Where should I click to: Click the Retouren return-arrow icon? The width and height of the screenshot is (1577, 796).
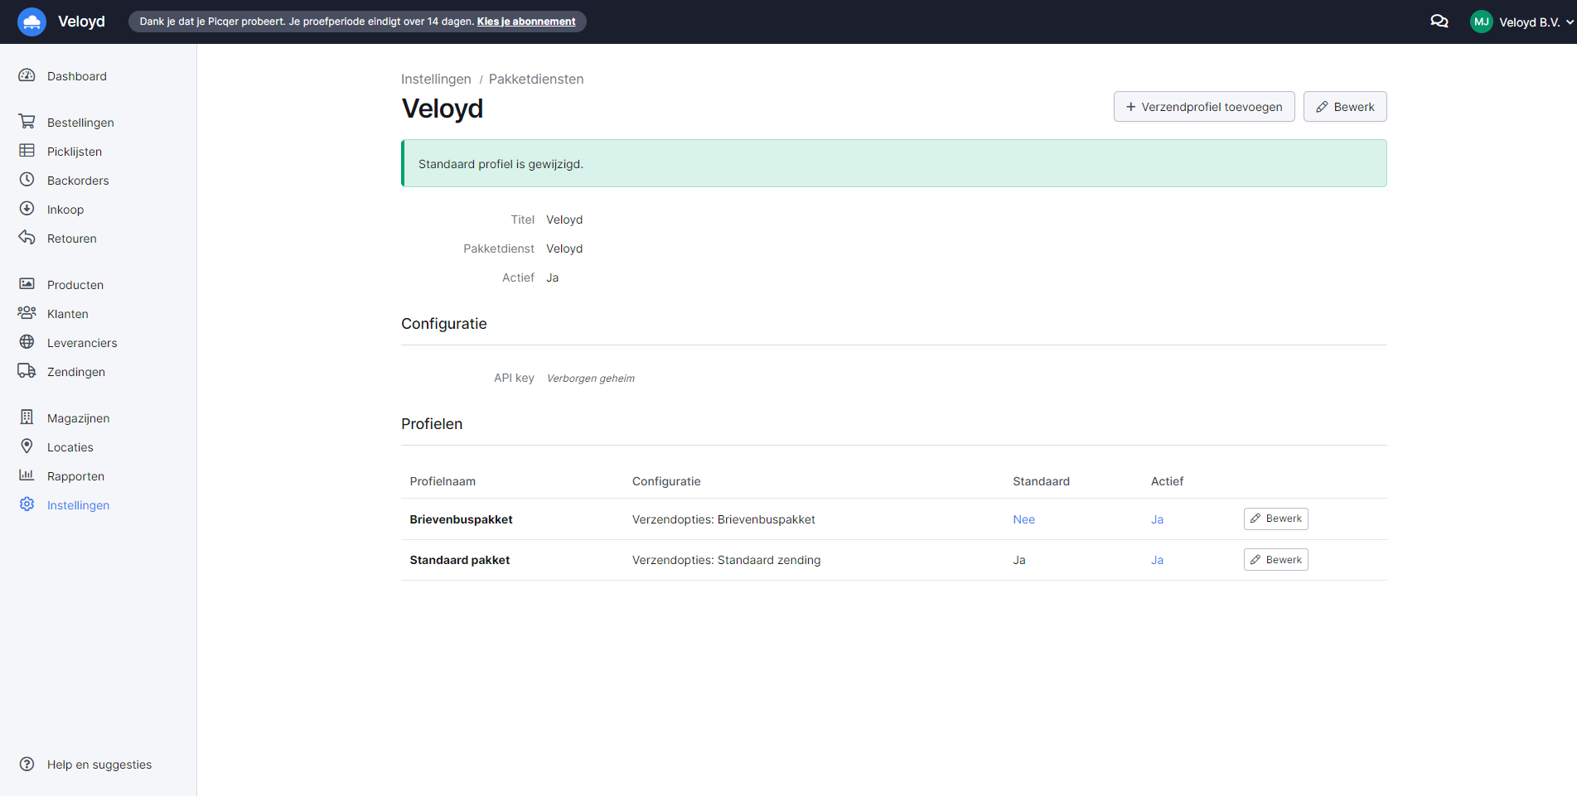(27, 238)
